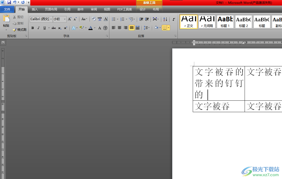Toggle Underline formatting

coord(44,28)
